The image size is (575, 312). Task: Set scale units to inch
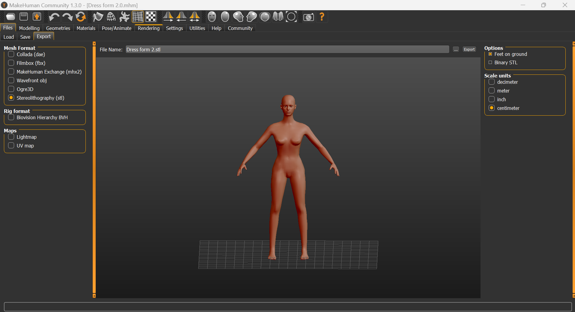[497, 99]
